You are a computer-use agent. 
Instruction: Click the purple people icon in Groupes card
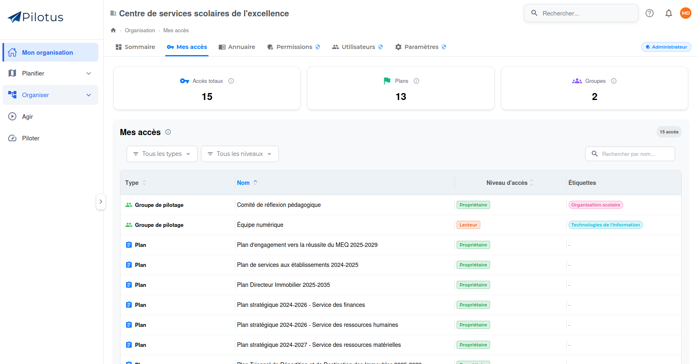pos(577,81)
